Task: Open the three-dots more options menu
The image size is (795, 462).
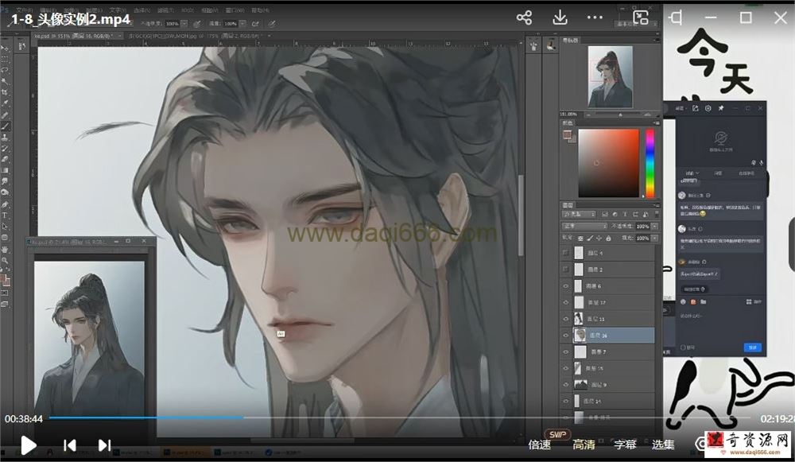Action: [x=595, y=17]
